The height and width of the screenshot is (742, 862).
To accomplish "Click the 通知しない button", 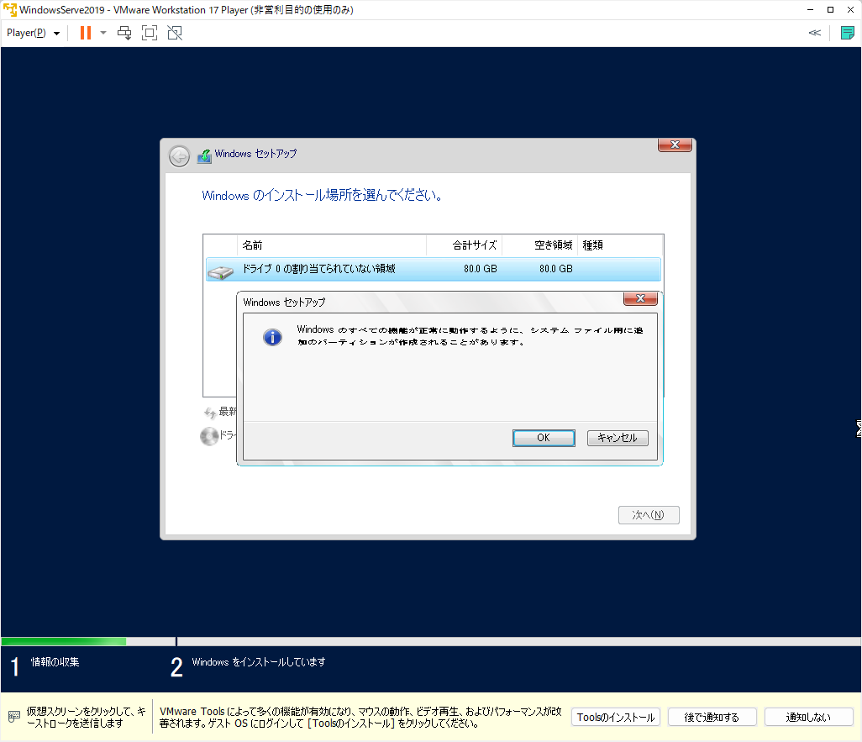I will [809, 718].
